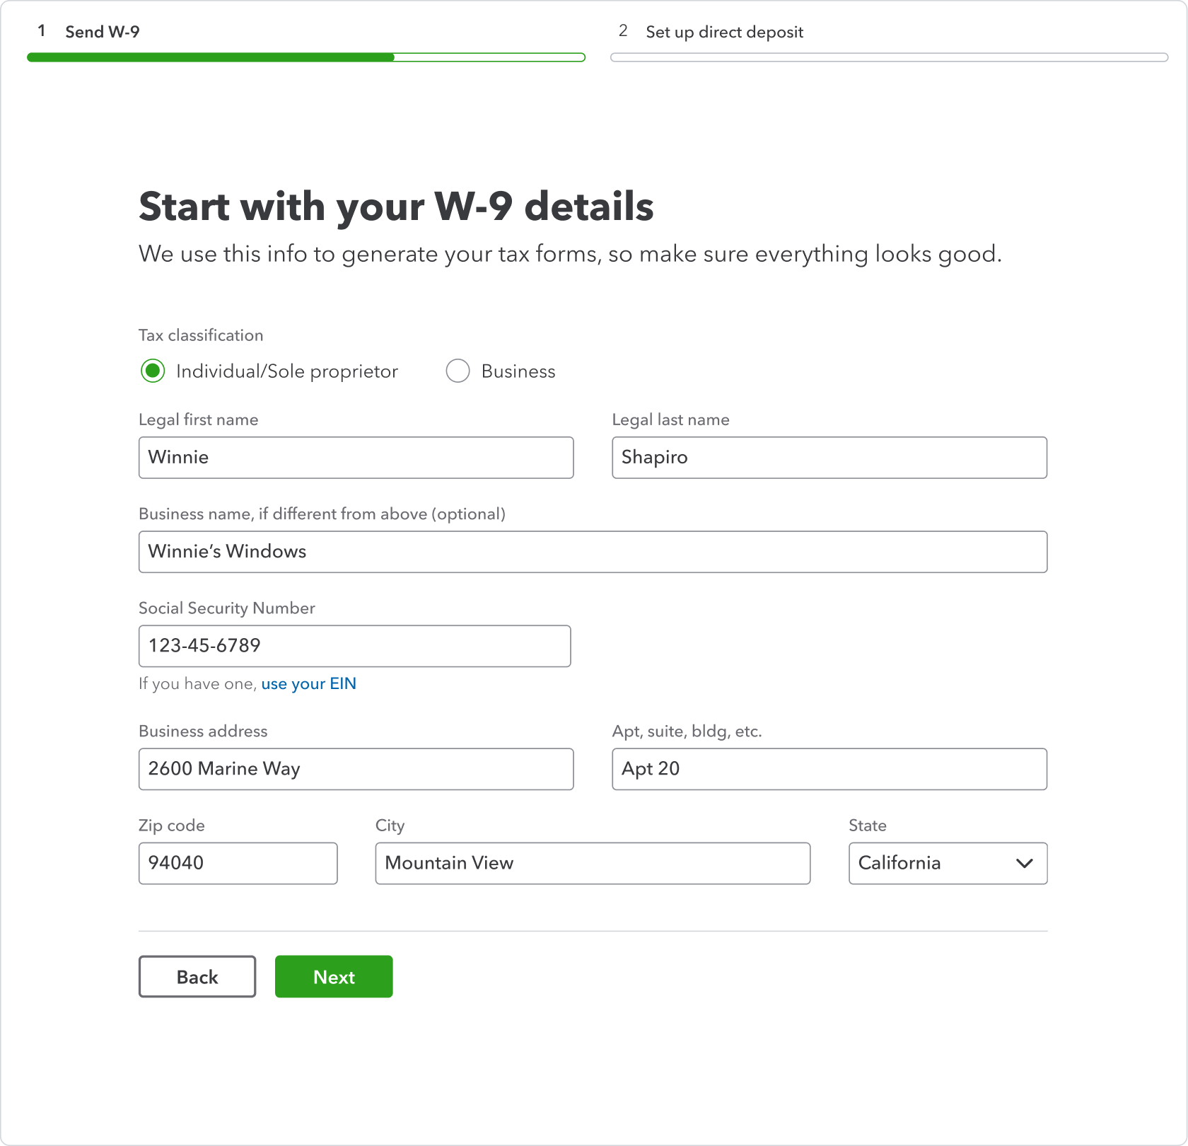Click the Tax classification label
The width and height of the screenshot is (1188, 1146).
201,335
